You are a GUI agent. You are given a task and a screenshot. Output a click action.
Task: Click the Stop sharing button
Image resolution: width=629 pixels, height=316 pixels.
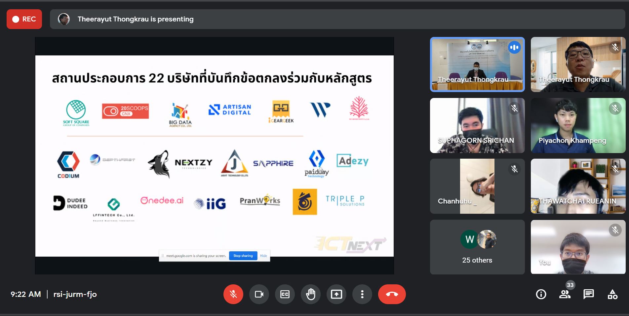pos(243,256)
